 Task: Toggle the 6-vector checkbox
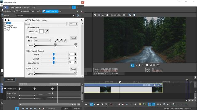coord(5,25)
